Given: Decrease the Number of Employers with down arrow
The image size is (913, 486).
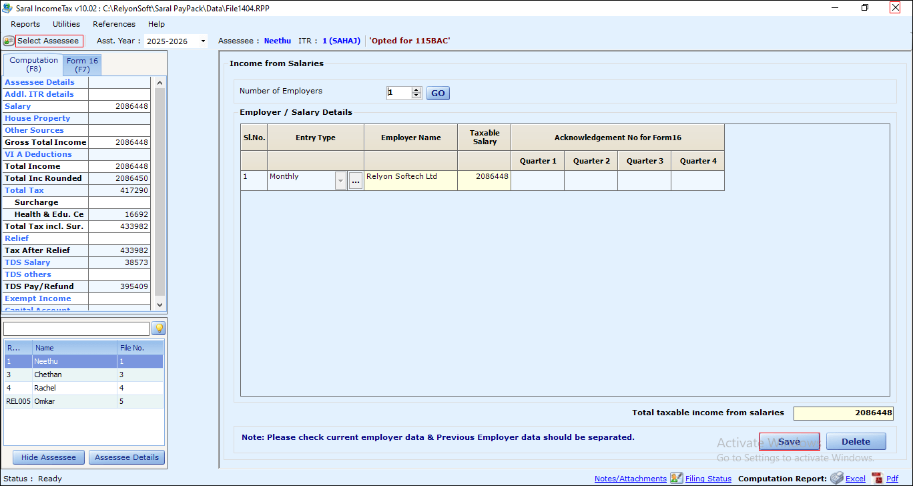Looking at the screenshot, I should tap(417, 96).
